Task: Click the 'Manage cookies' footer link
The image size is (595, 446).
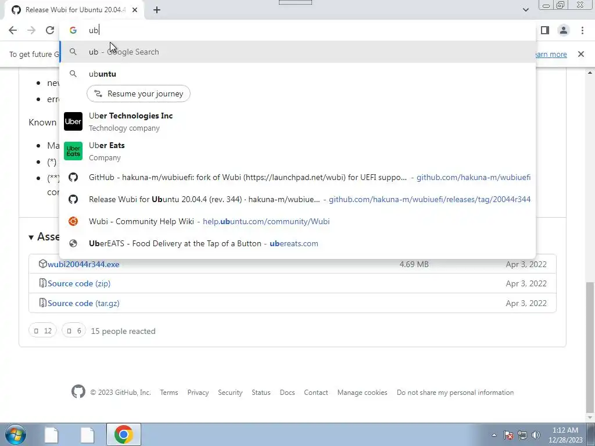Action: click(x=363, y=393)
